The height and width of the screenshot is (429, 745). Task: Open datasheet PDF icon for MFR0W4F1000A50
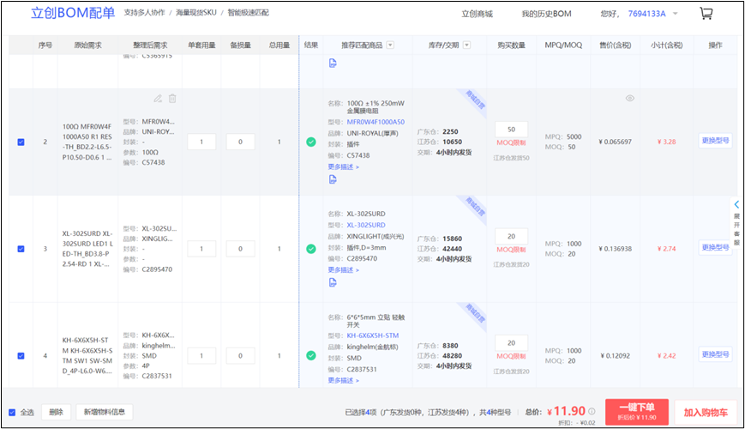click(333, 179)
